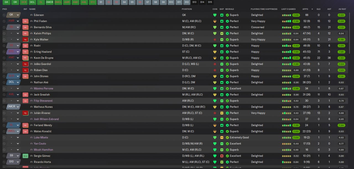Click Jack Grealish's Int status badge
This screenshot has height=169, width=354.
[x=25, y=95]
